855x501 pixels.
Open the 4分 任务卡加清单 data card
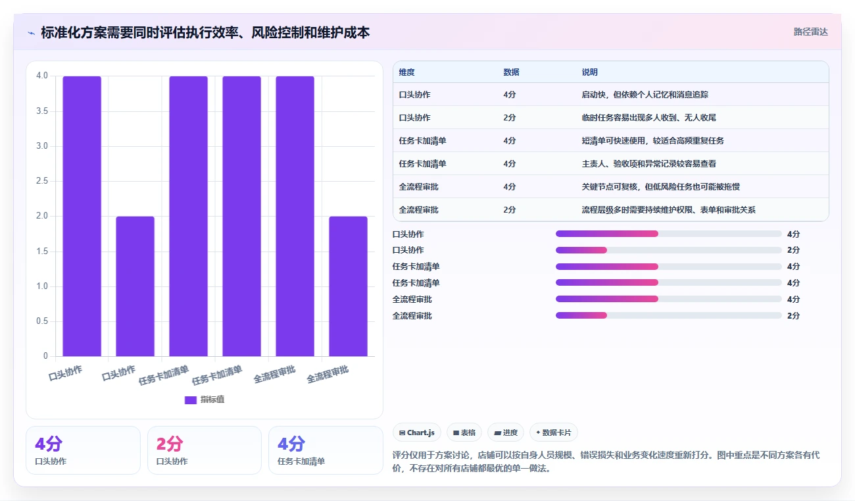click(326, 450)
